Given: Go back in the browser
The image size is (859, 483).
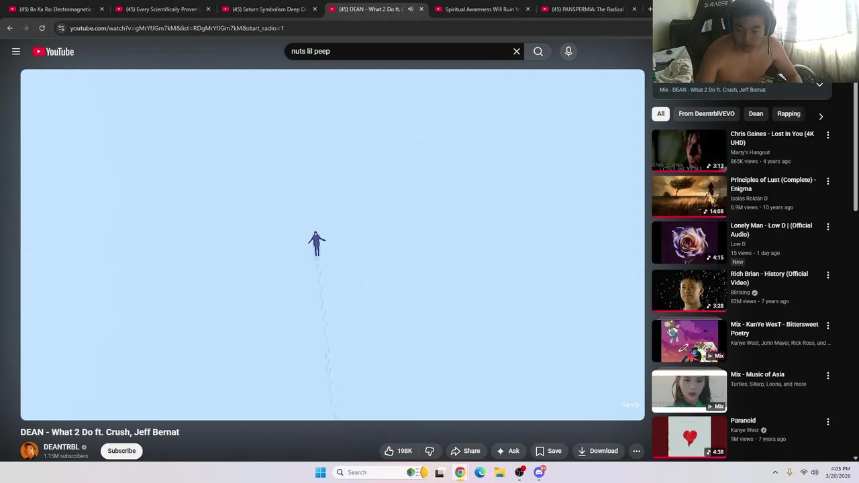Looking at the screenshot, I should [x=9, y=28].
